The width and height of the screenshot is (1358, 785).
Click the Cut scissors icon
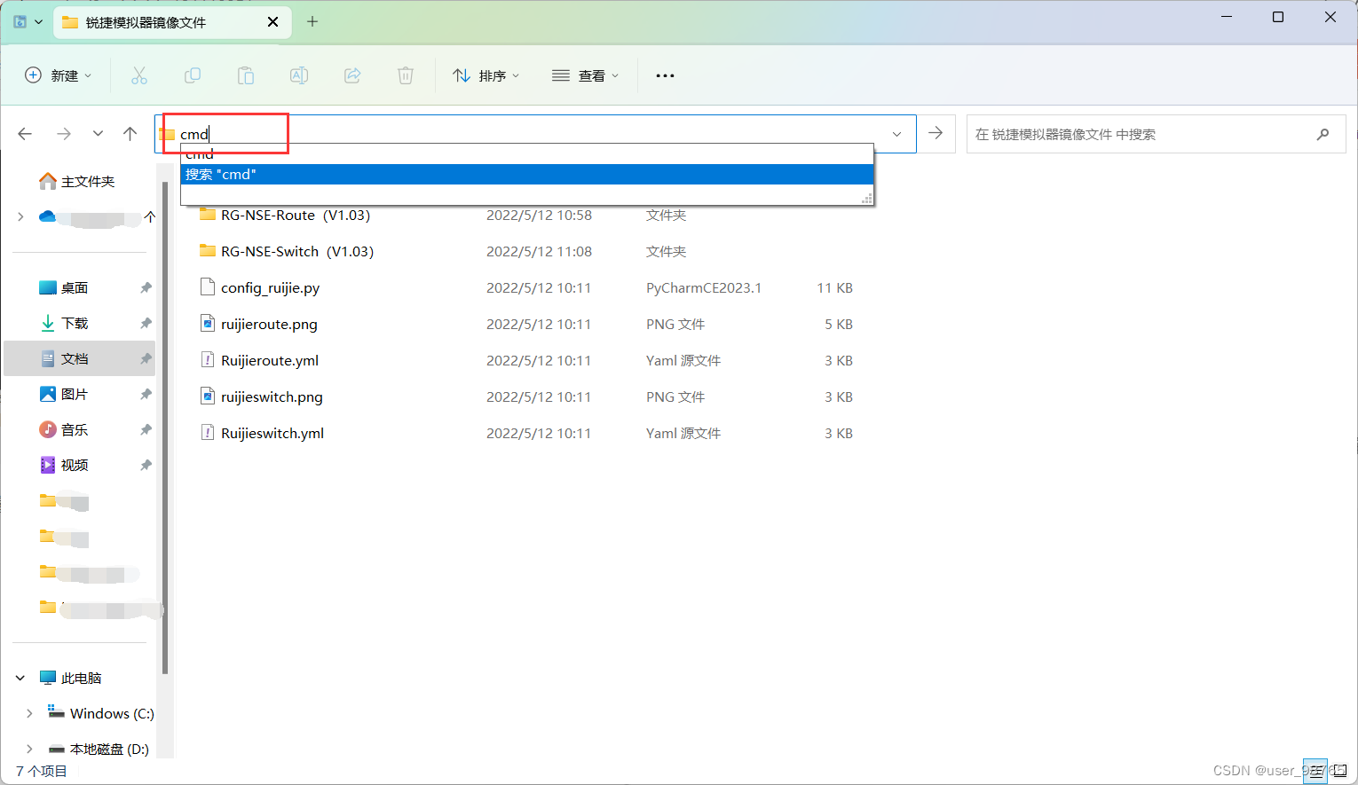coord(139,75)
